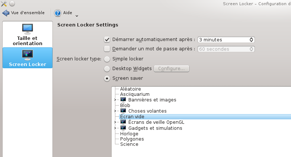Click the wrench tools icon in title bar
This screenshot has width=291, height=157.
click(4, 4)
